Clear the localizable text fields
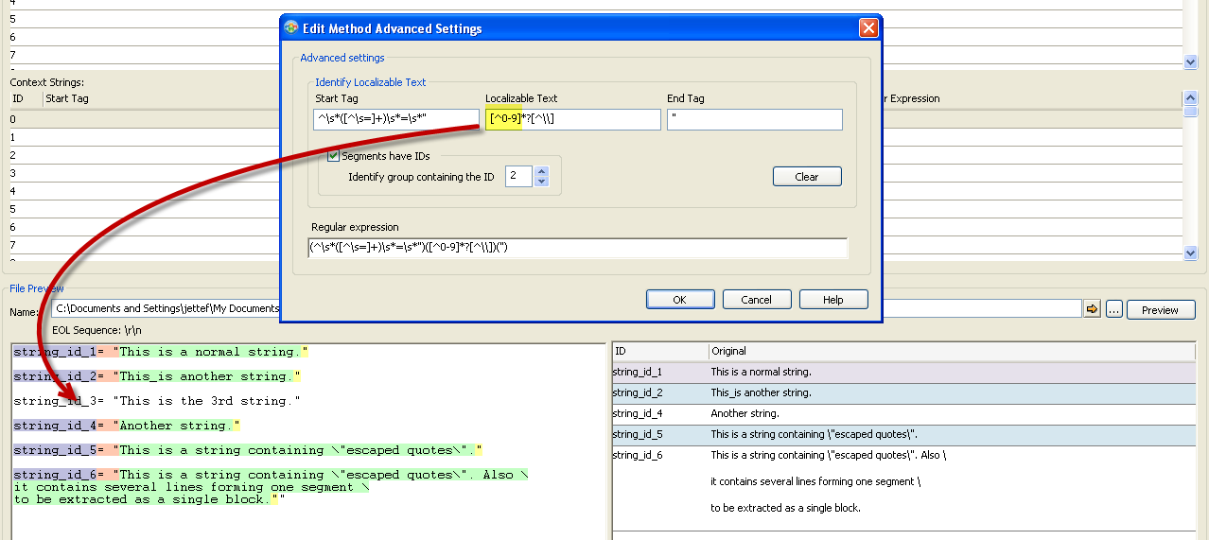The image size is (1209, 540). click(807, 177)
